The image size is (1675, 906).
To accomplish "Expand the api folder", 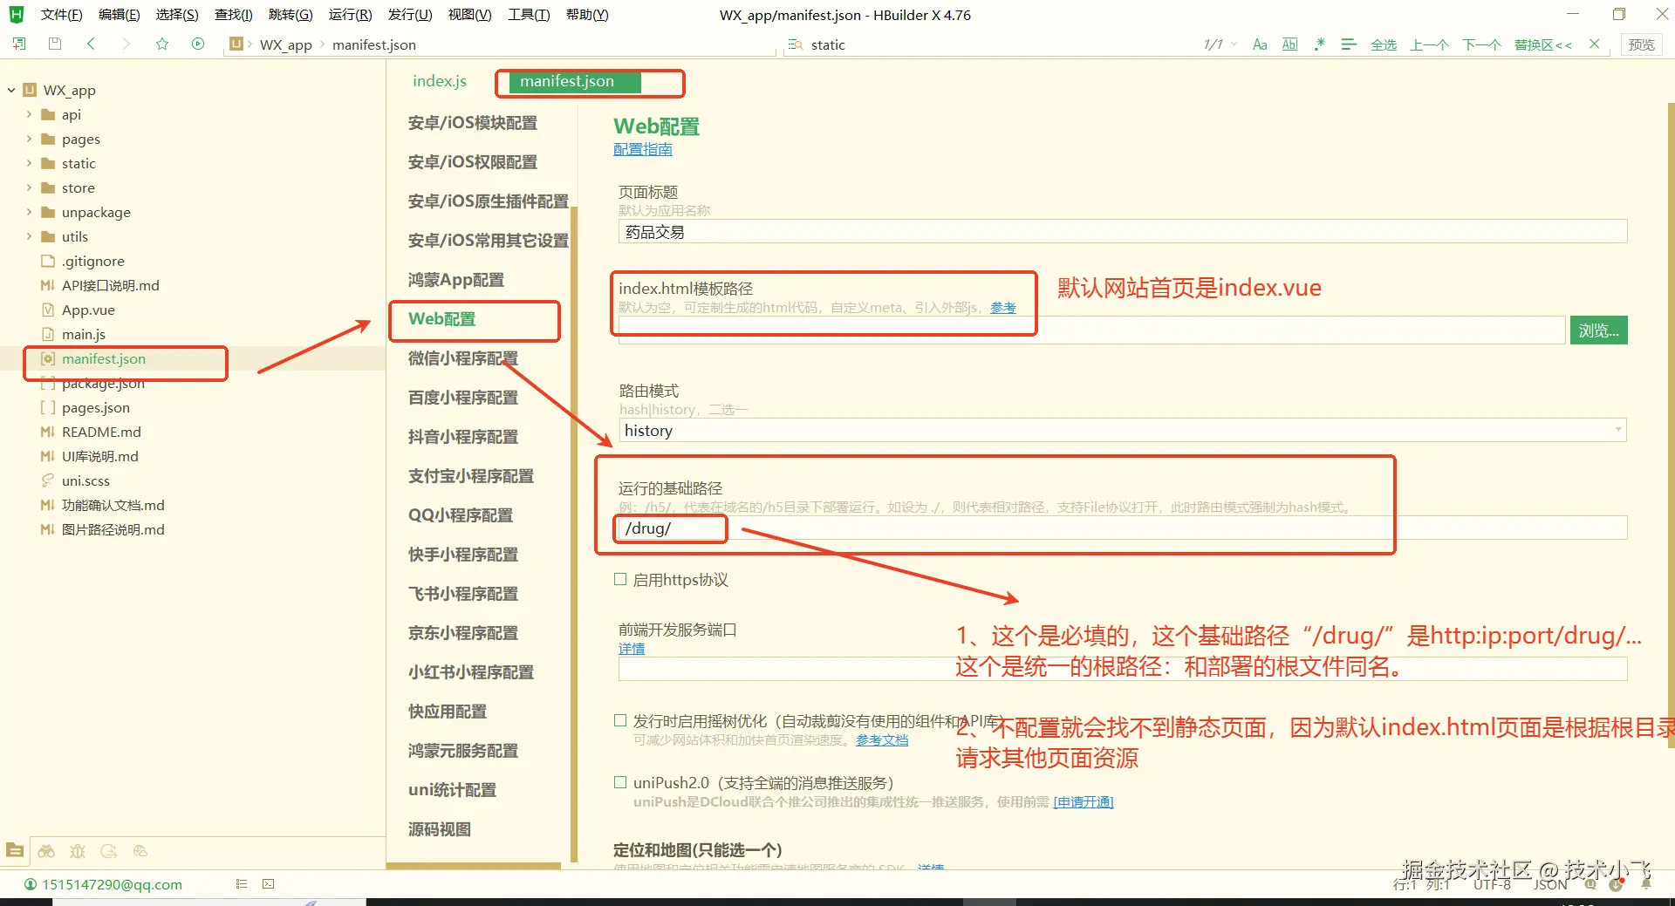I will [x=30, y=114].
